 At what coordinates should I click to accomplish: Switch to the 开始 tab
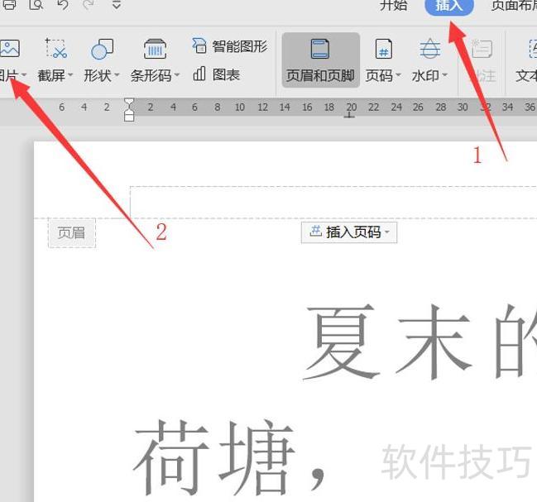[x=394, y=6]
